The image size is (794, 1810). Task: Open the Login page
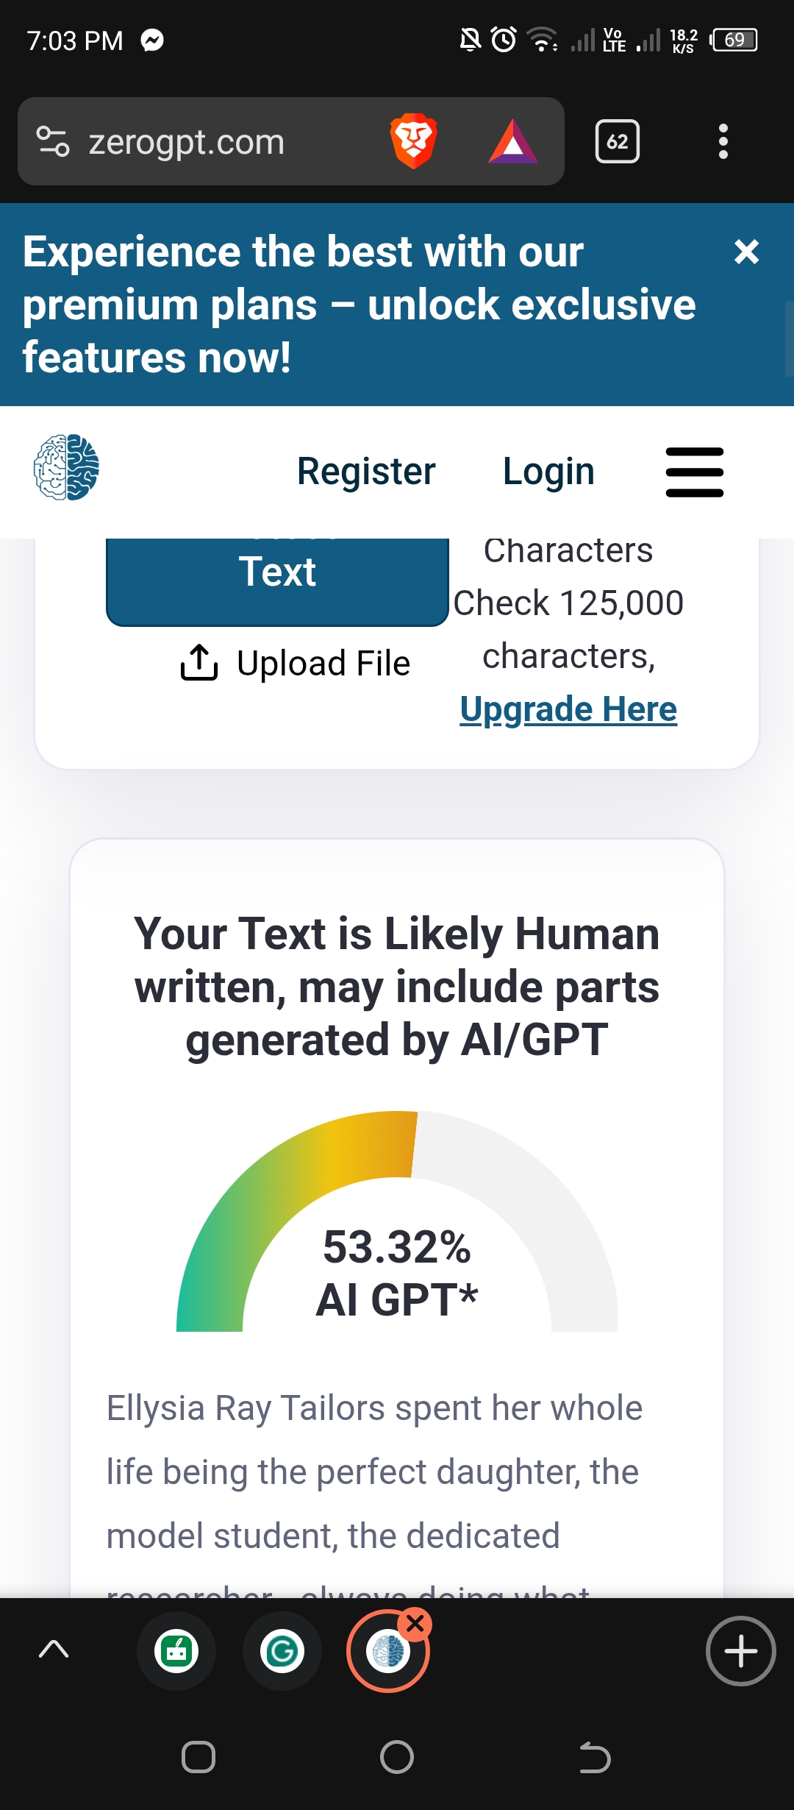click(x=548, y=472)
